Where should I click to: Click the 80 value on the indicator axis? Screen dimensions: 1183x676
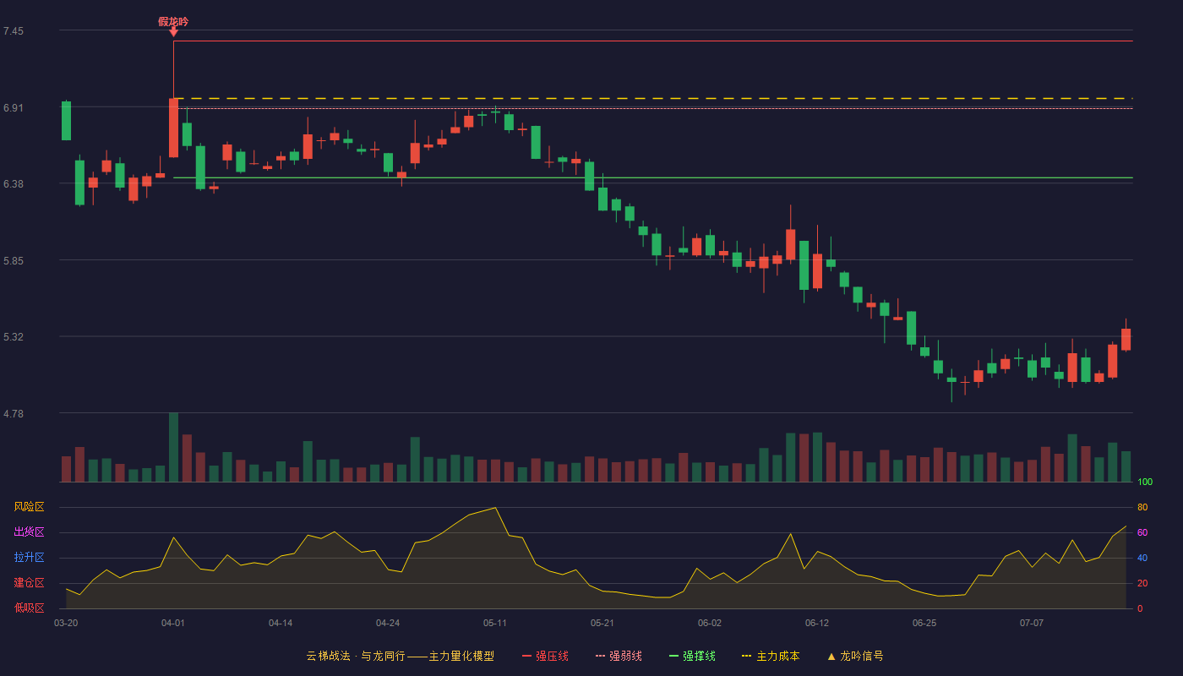tap(1142, 507)
